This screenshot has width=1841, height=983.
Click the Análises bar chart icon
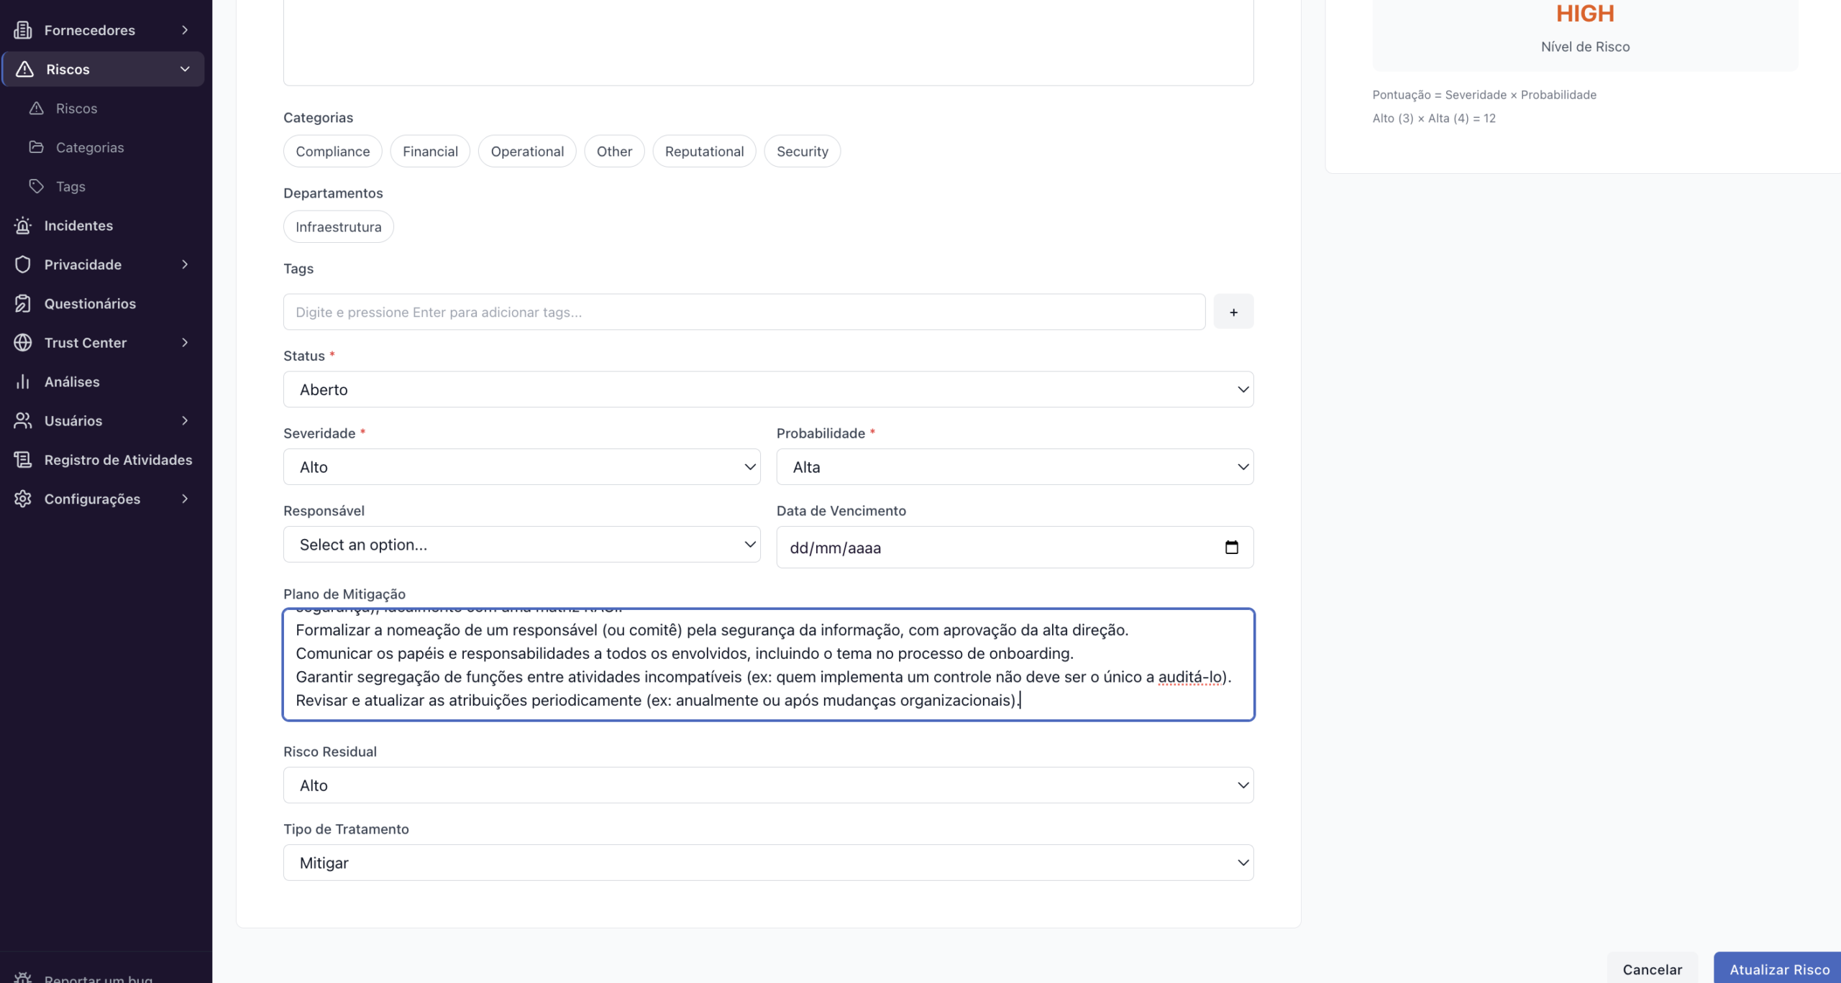tap(23, 382)
